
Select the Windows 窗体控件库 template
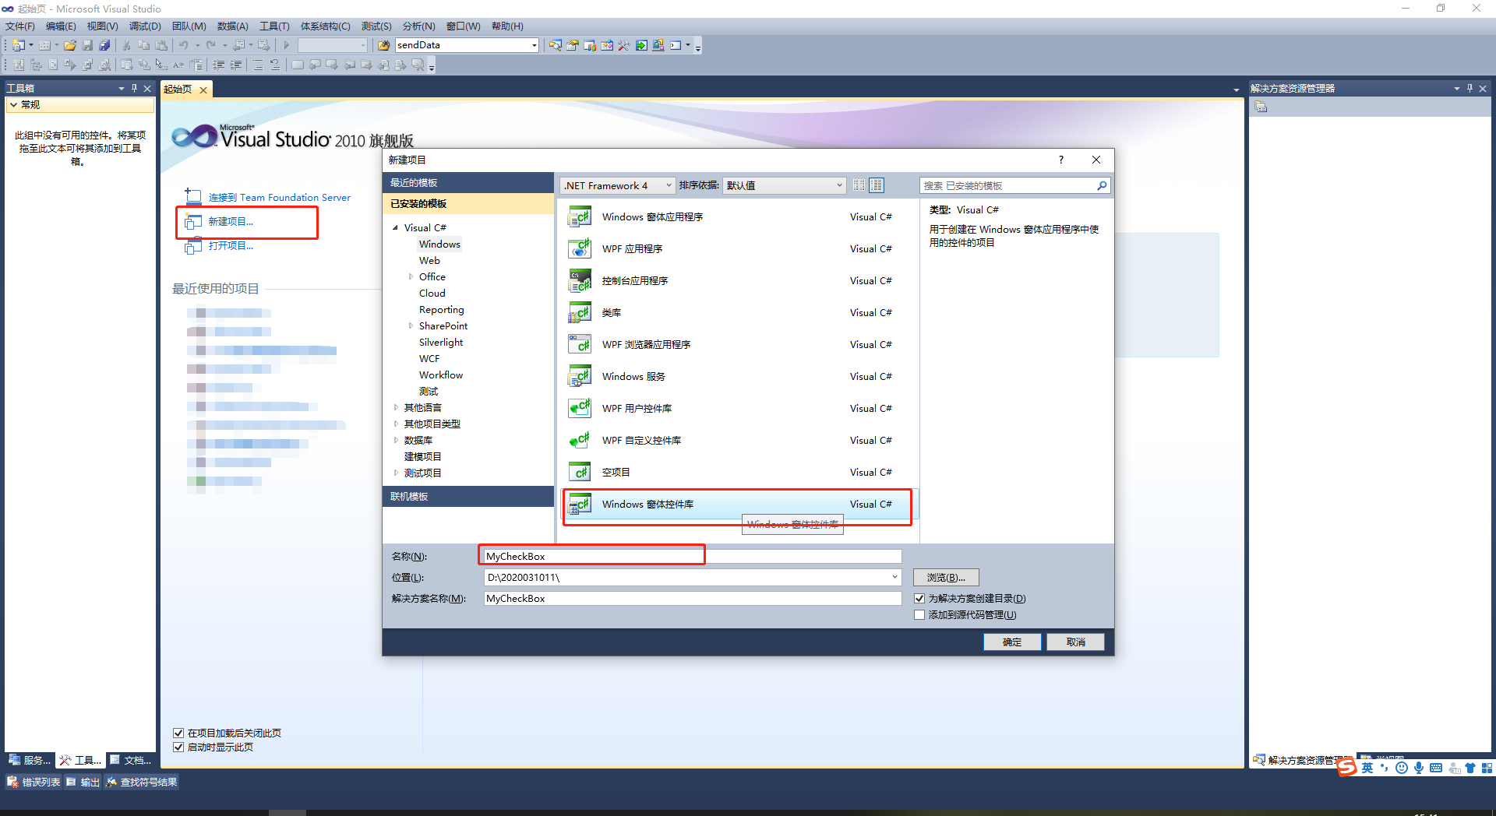739,504
